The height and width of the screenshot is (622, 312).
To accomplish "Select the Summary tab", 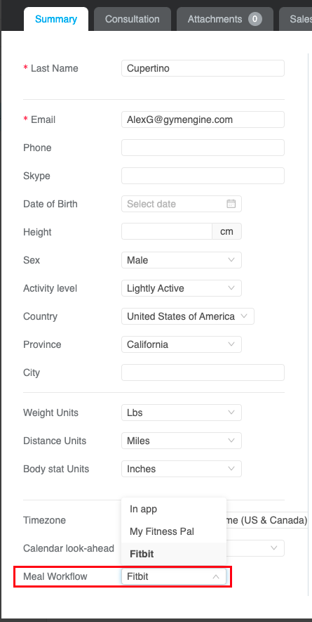I will (x=56, y=19).
